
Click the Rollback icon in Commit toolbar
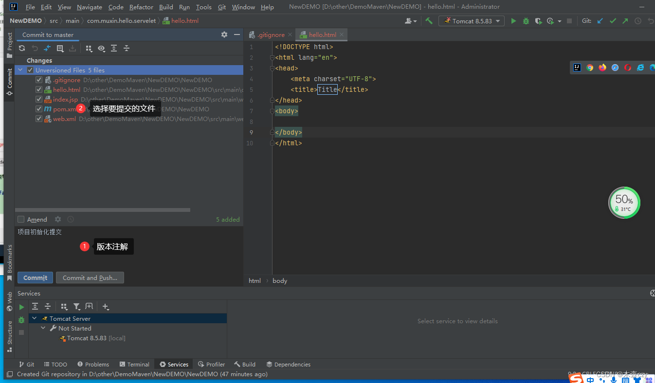(x=35, y=48)
